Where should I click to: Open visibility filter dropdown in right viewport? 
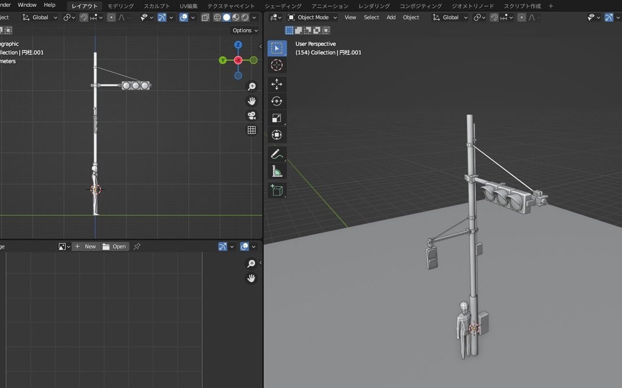coord(593,17)
